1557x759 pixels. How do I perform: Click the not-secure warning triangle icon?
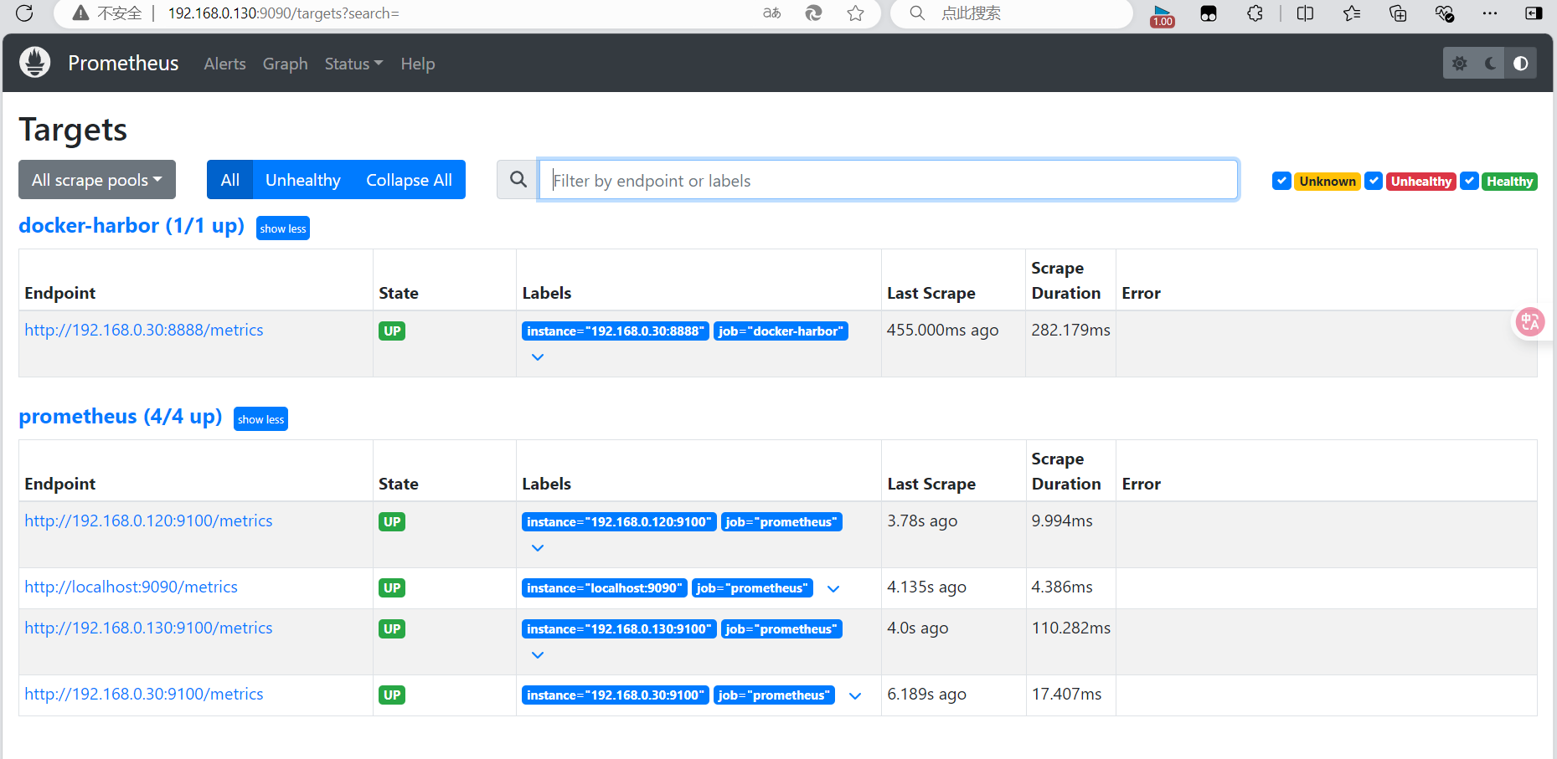point(80,13)
